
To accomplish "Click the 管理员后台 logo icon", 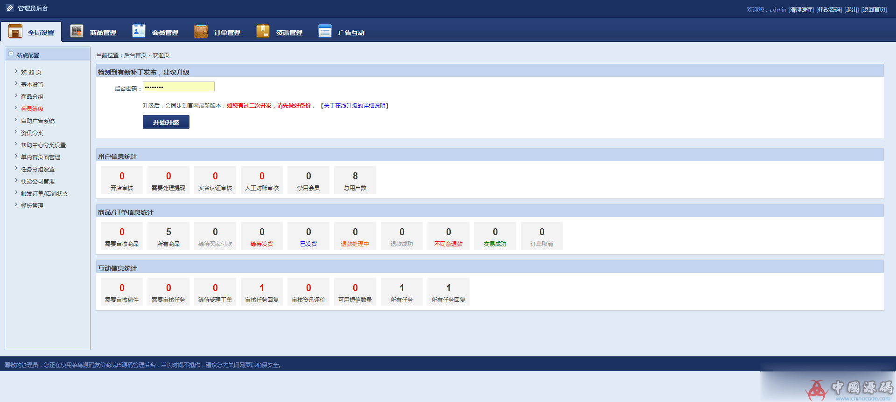I will click(10, 8).
